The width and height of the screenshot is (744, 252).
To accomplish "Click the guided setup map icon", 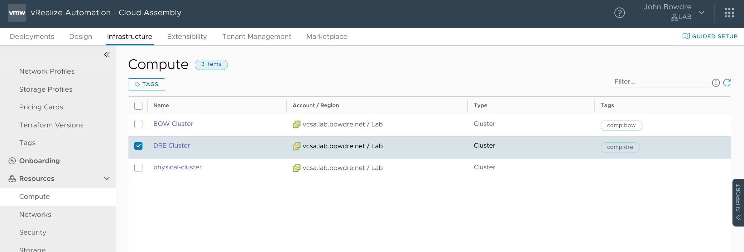I will click(686, 36).
